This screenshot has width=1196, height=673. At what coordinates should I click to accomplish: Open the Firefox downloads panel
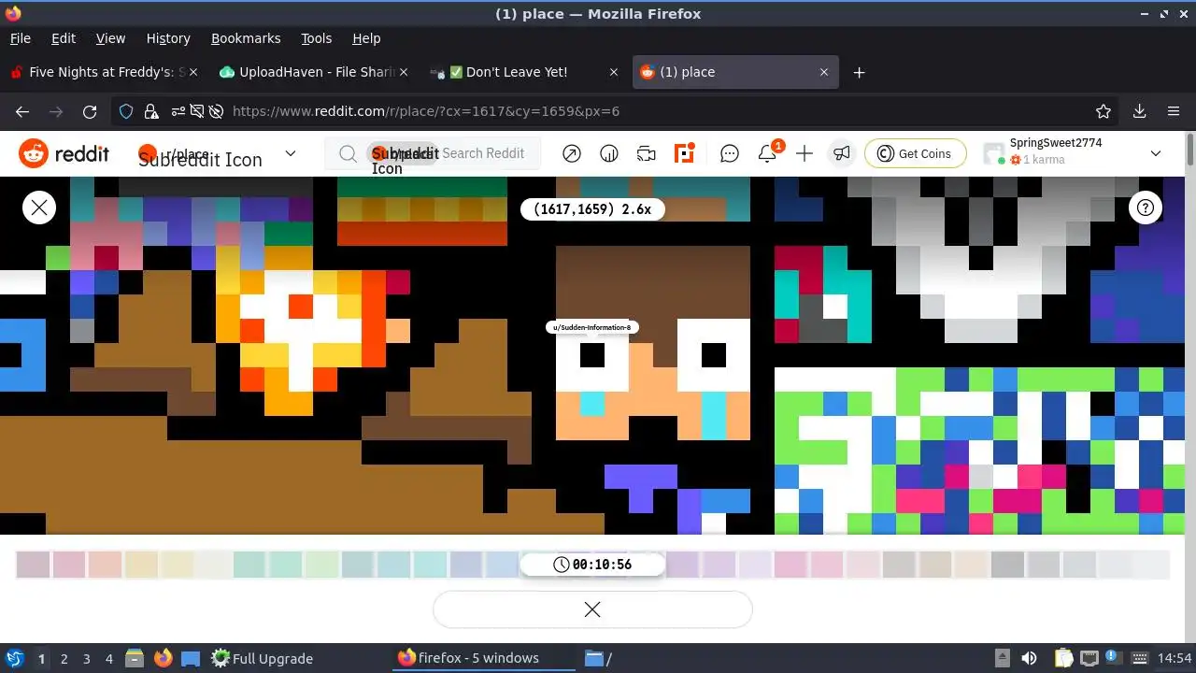[1139, 111]
